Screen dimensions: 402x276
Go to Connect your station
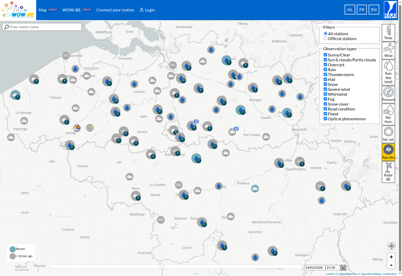[115, 10]
